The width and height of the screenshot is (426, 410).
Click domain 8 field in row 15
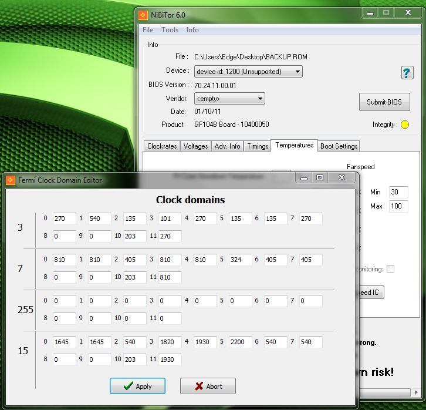click(x=65, y=359)
